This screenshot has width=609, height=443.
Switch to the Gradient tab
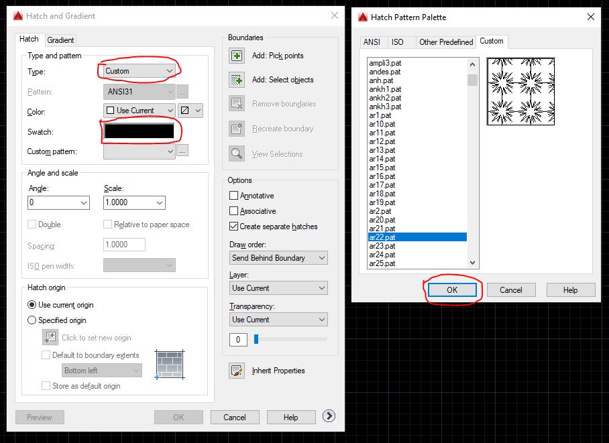tap(60, 40)
